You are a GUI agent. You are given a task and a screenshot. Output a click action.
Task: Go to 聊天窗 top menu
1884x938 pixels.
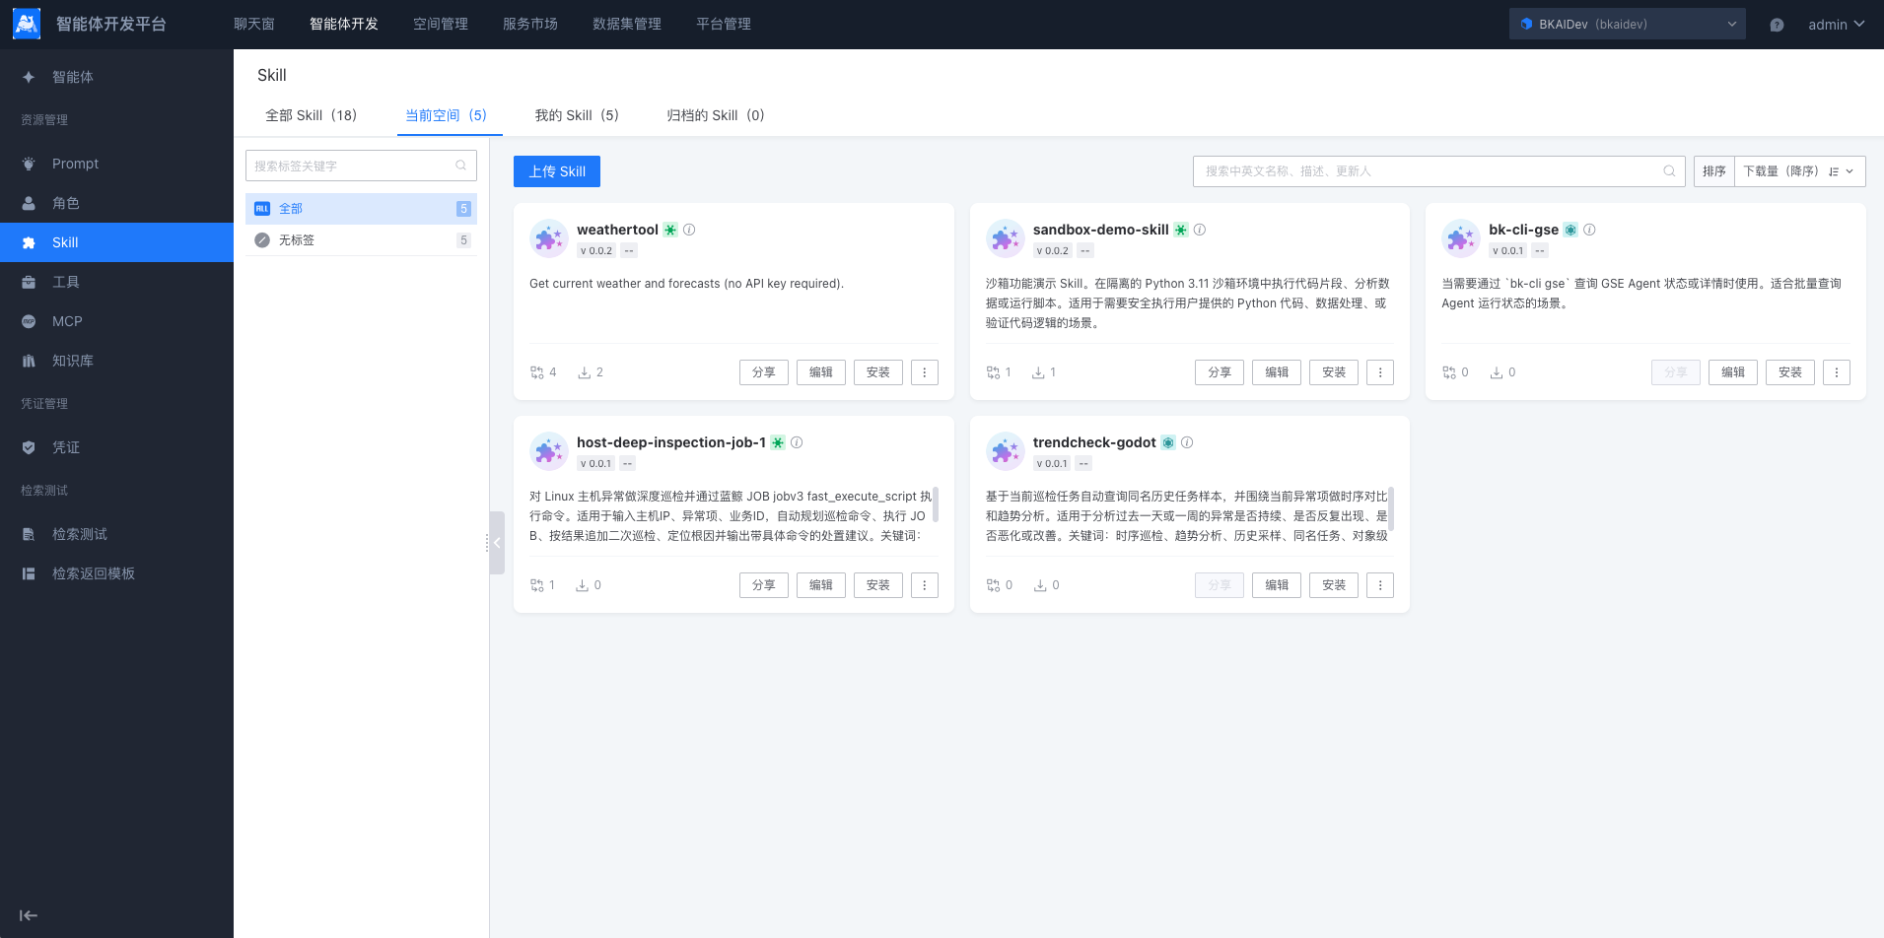[x=254, y=24]
